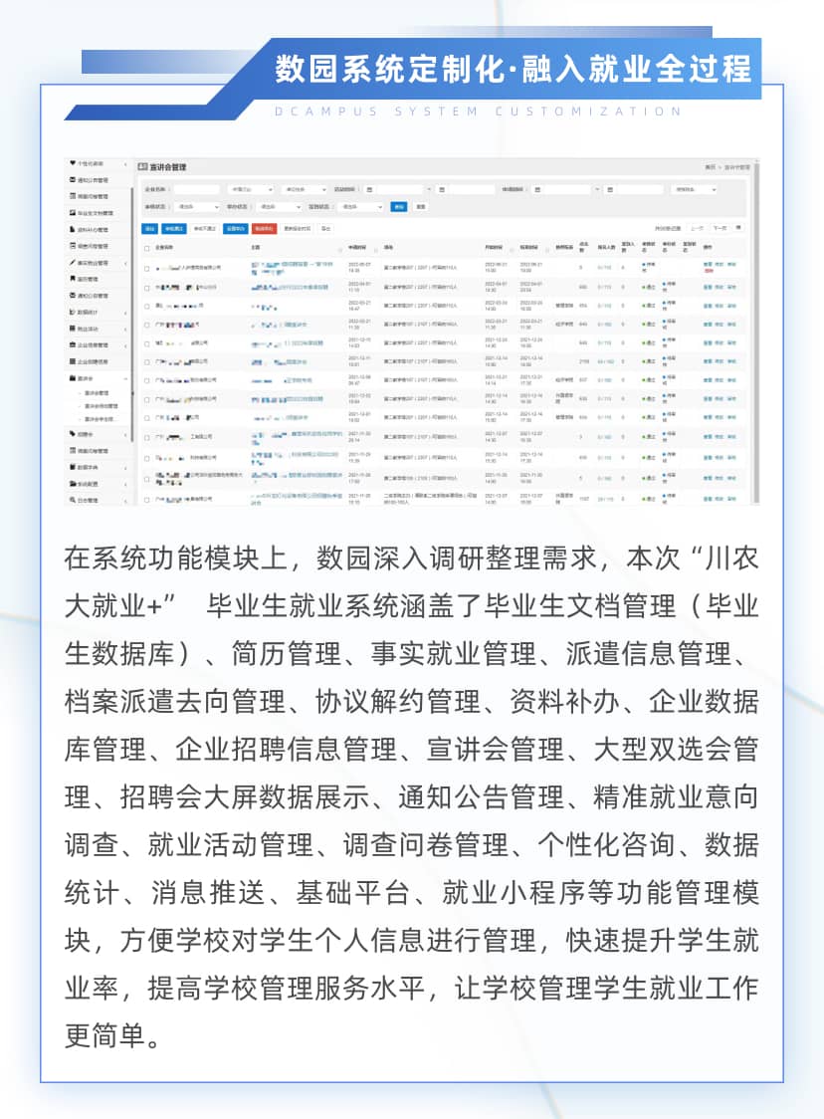
Task: Tick the checkbox of the first table row
Action: point(147,269)
